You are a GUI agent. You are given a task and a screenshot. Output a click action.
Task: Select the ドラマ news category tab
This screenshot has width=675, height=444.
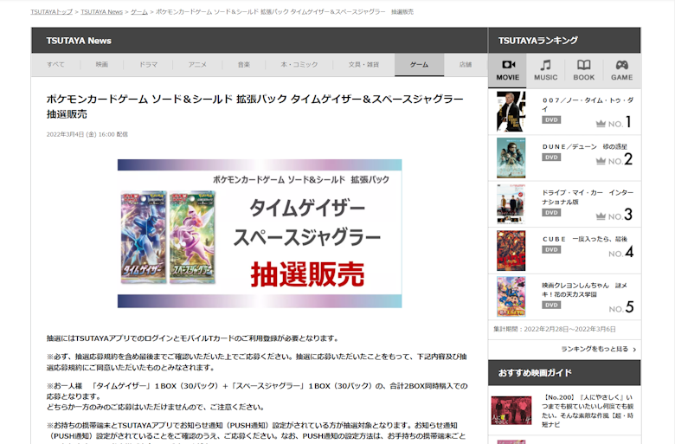pyautogui.click(x=148, y=65)
